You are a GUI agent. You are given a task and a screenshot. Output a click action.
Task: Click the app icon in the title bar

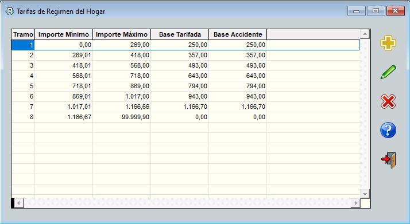pos(10,11)
